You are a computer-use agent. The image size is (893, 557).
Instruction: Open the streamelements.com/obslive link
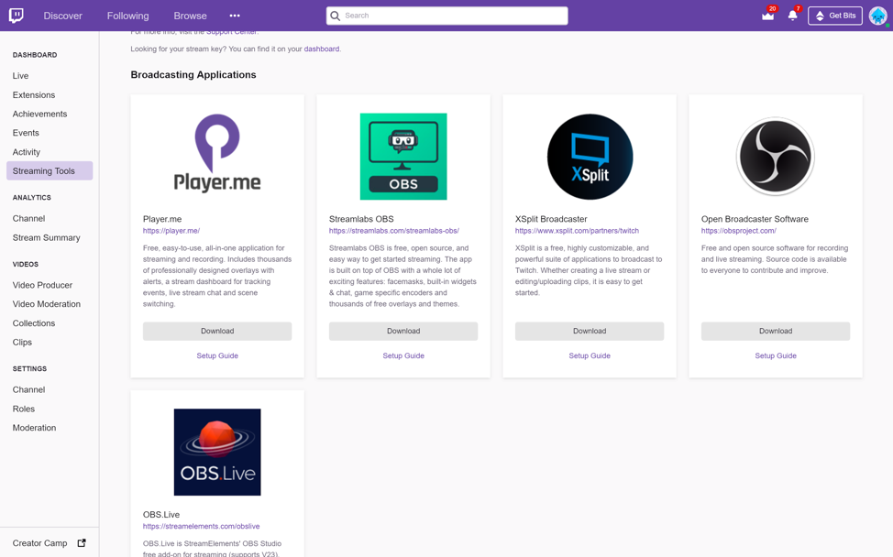point(201,526)
